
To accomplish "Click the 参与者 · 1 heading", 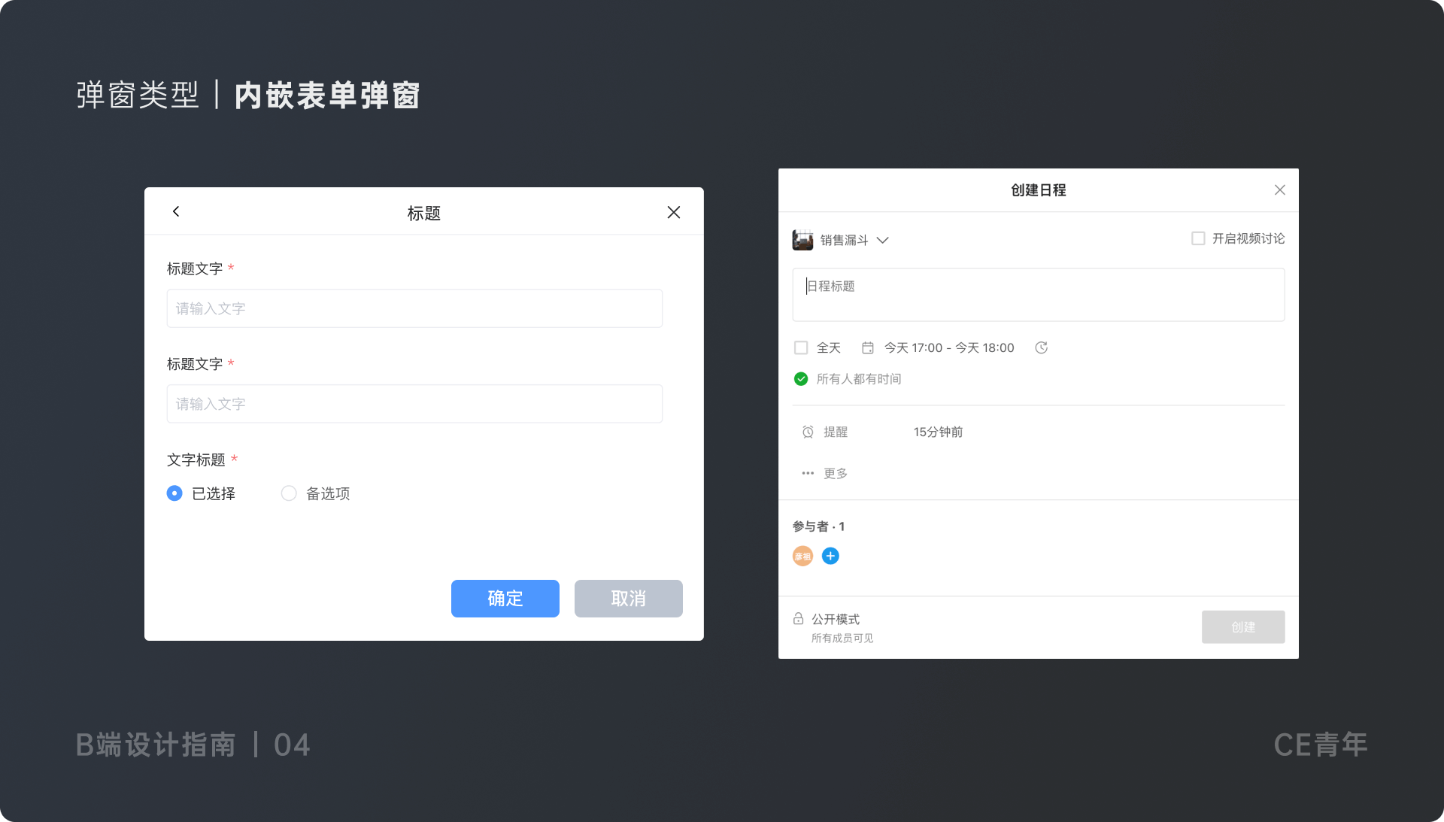I will [818, 526].
